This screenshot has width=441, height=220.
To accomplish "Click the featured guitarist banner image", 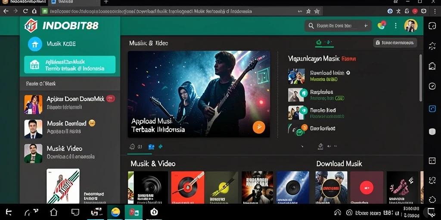I will point(199,94).
